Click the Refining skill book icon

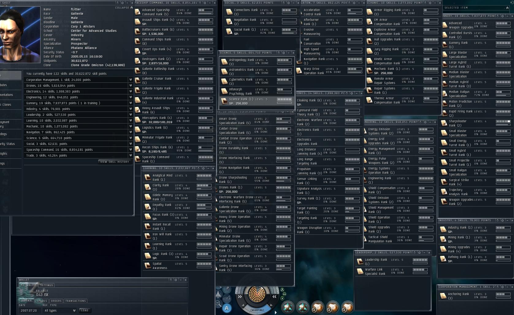443,259
